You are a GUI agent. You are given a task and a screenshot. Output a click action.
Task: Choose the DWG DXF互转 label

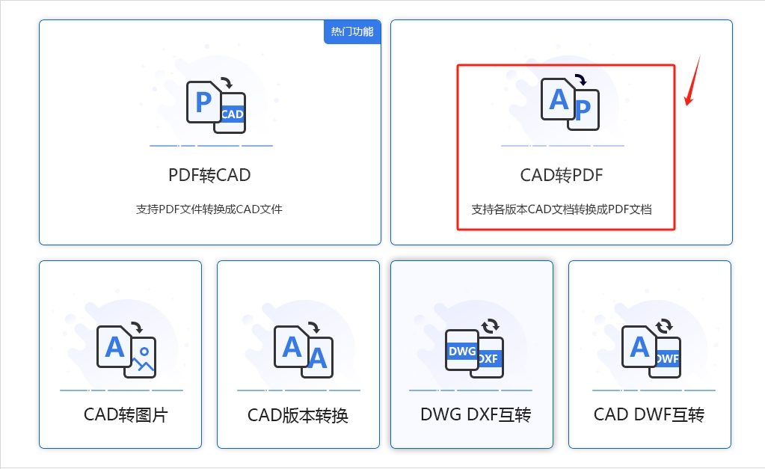476,415
